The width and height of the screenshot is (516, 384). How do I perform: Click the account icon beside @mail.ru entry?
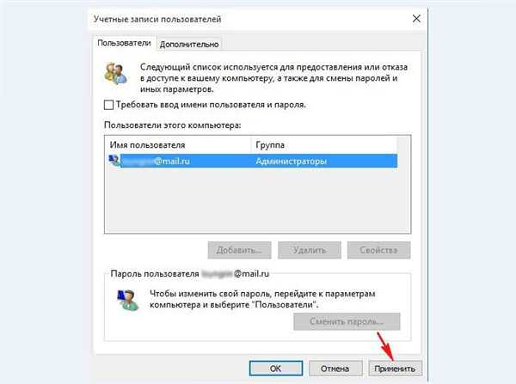click(114, 161)
